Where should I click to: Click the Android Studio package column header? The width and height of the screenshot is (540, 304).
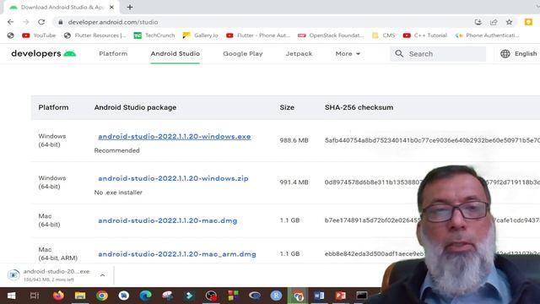pos(135,107)
